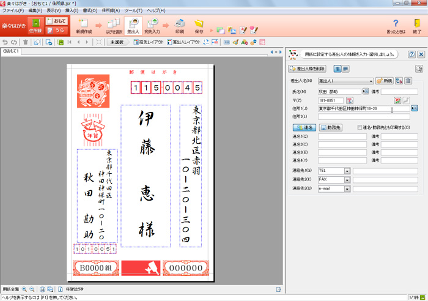Zoom in on the postcard preview
The height and width of the screenshot is (301, 428).
coord(25,289)
